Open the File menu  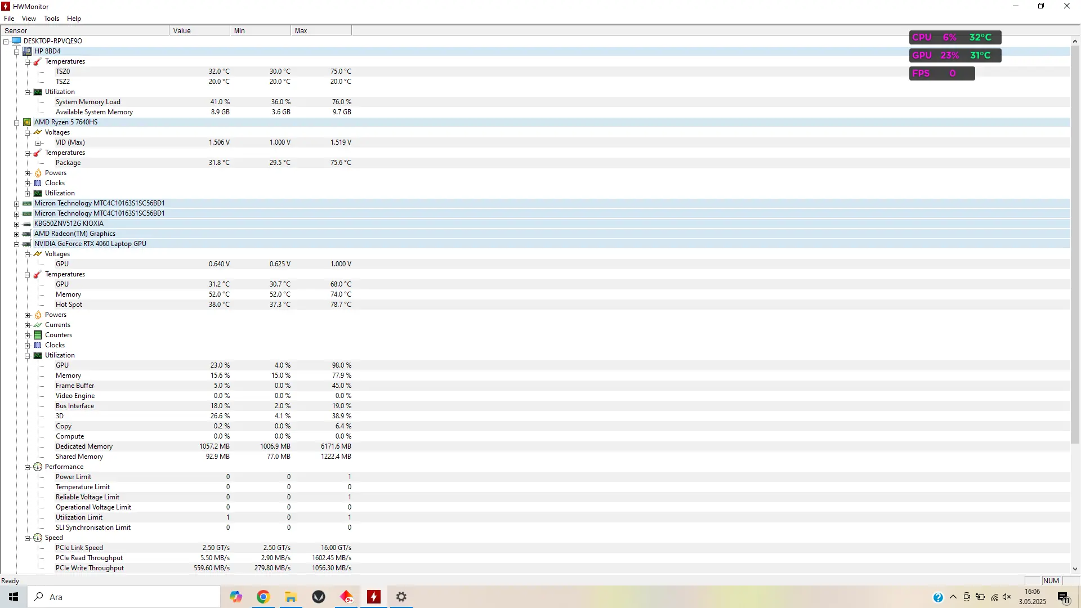coord(9,19)
